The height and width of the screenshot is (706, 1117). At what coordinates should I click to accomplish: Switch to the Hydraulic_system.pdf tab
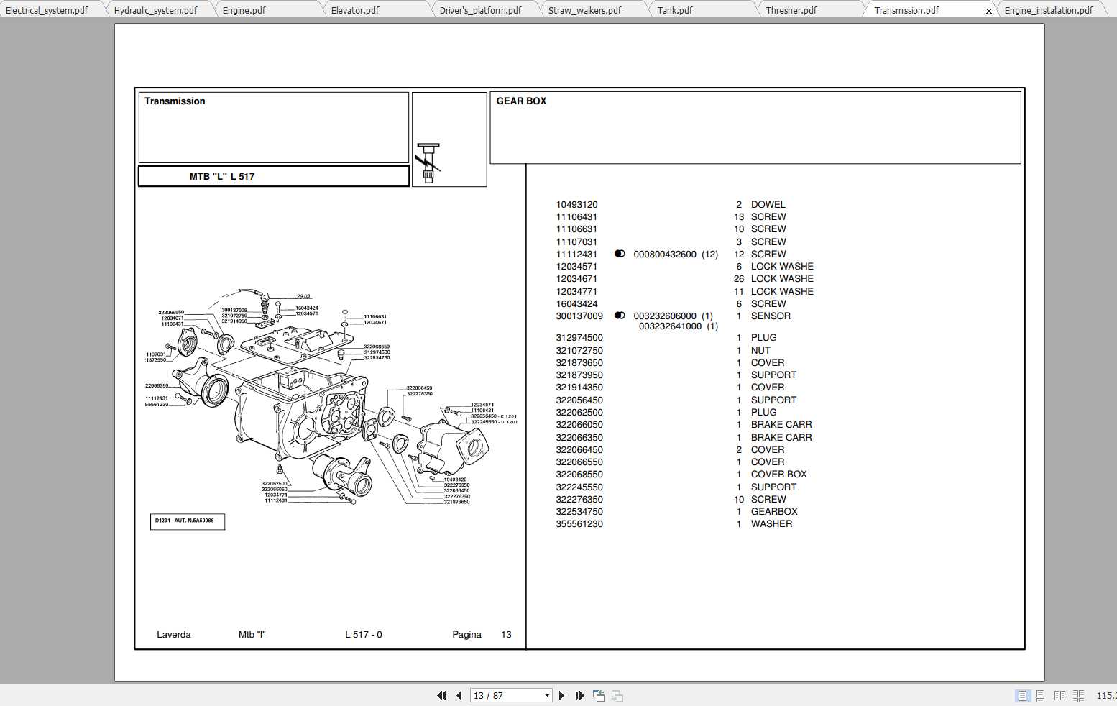157,10
